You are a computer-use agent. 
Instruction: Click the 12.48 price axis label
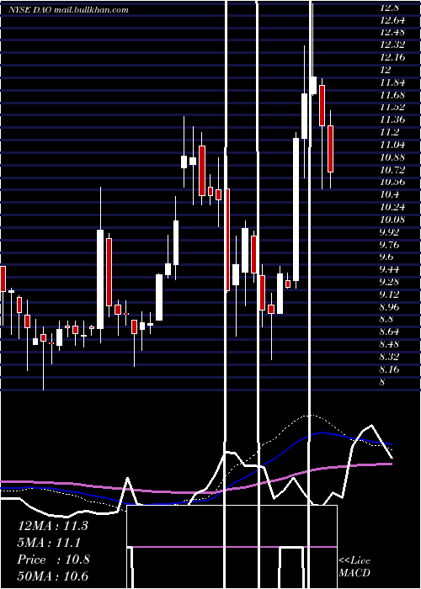[x=392, y=32]
